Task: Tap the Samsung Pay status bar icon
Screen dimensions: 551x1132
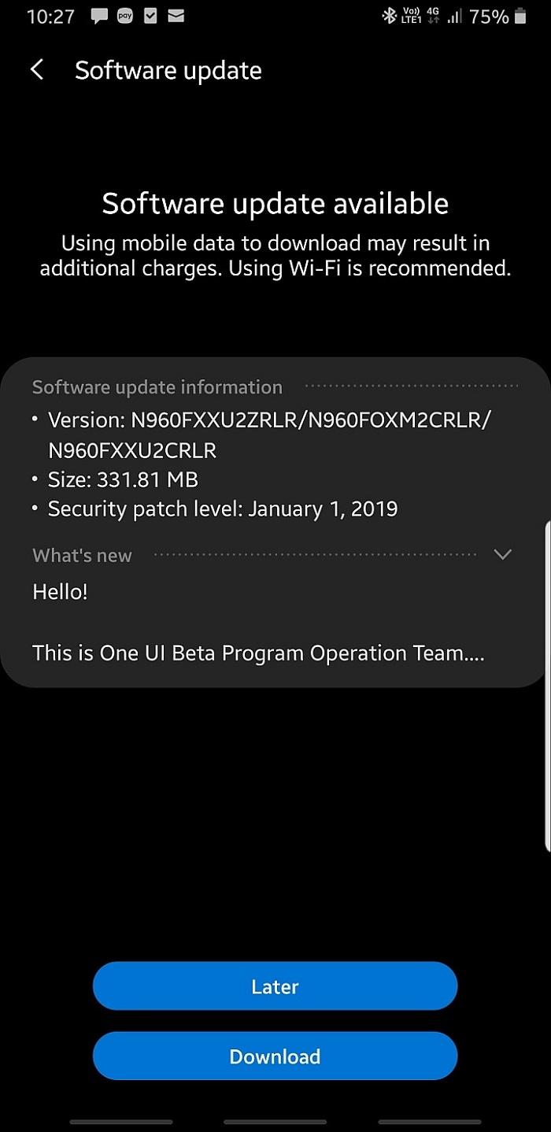Action: tap(125, 16)
